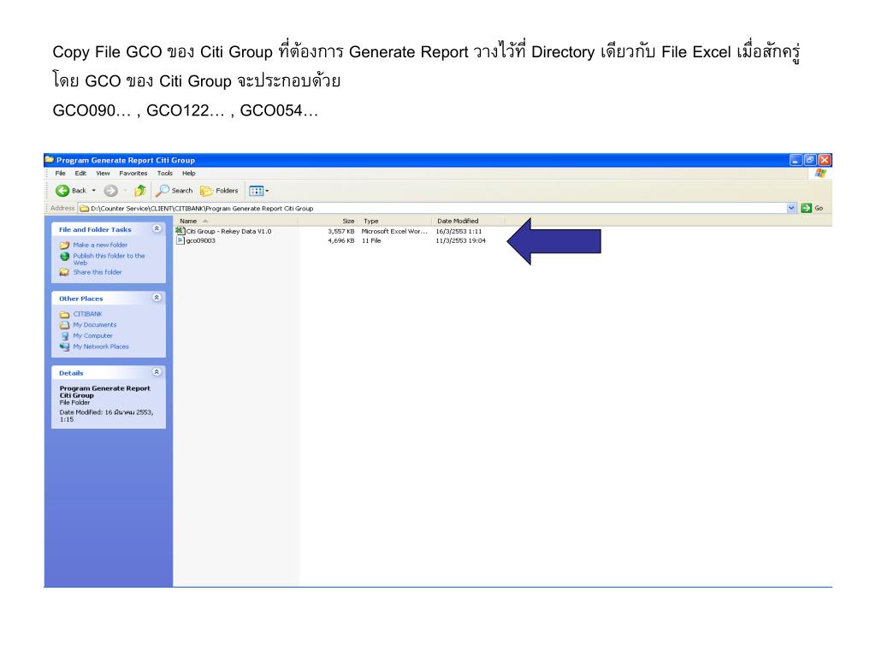Screen dimensions: 876x657
Task: Open the View menu
Action: point(103,174)
